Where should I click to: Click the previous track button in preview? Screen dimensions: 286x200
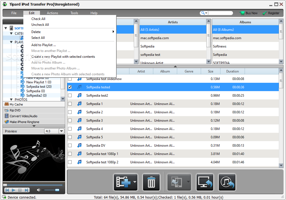tap(7, 190)
